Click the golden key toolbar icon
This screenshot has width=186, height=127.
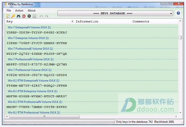coord(13,16)
